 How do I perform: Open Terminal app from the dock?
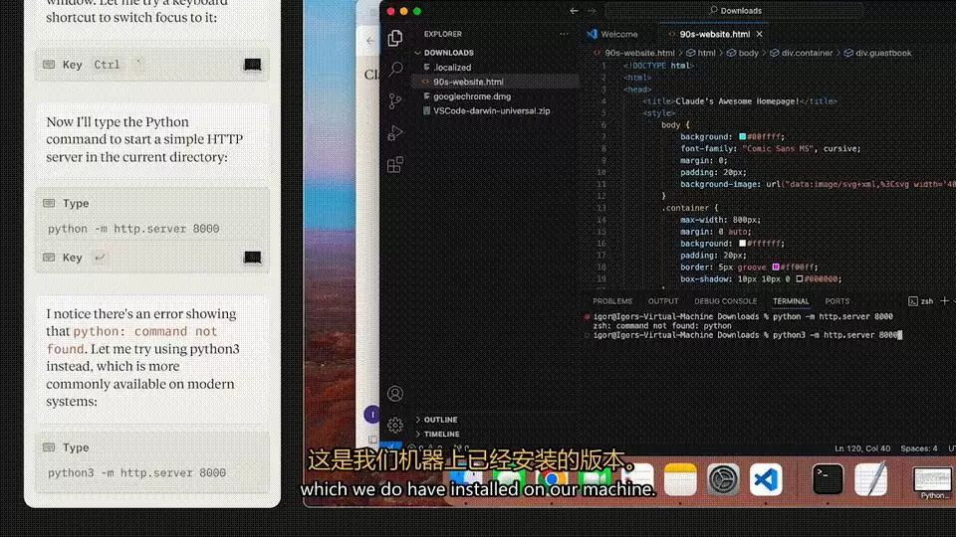point(828,479)
